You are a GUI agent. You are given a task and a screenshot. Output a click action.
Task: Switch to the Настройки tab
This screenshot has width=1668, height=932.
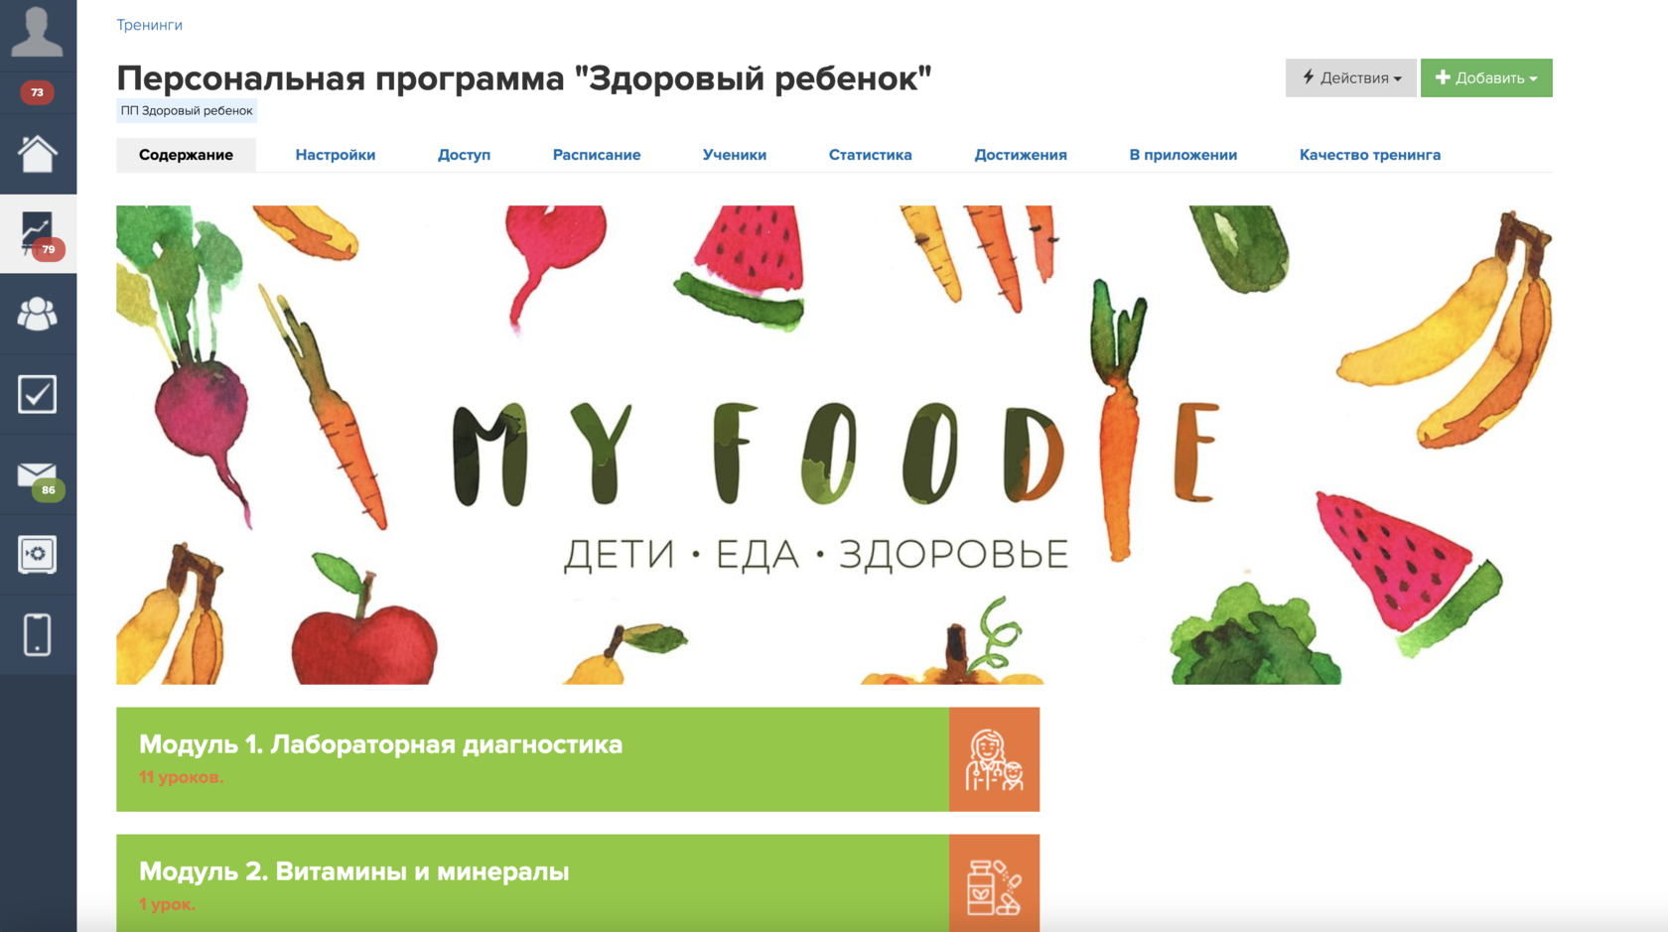pos(336,155)
